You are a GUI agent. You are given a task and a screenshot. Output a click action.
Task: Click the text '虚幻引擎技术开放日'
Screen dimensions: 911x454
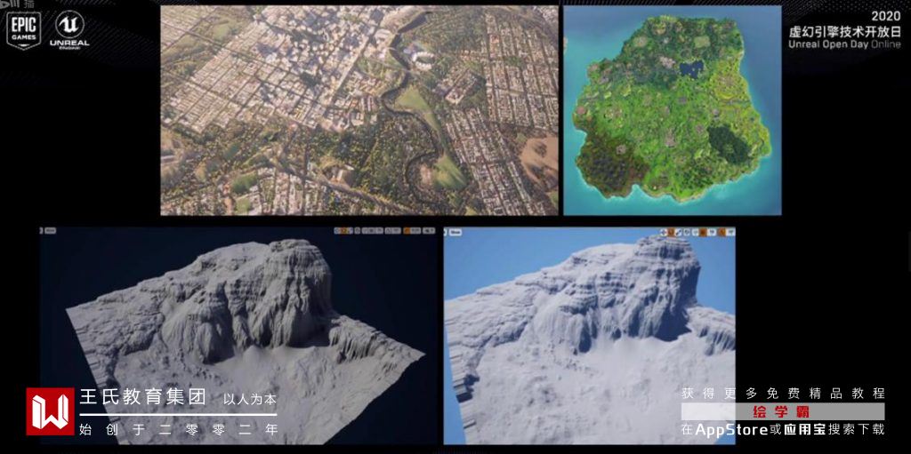tap(845, 31)
